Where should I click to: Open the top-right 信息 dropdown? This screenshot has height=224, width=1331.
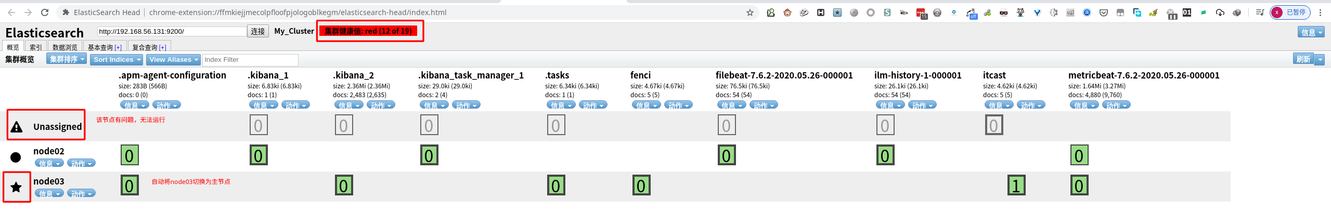click(1311, 32)
